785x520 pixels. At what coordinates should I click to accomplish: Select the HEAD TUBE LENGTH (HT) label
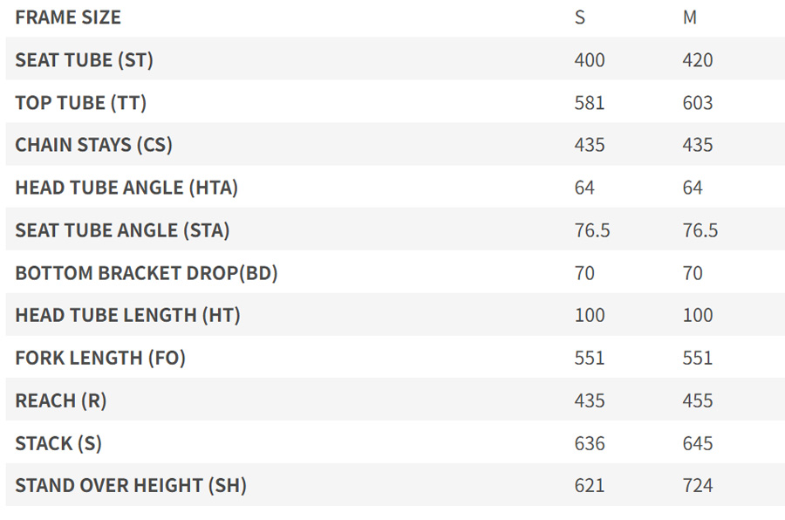(127, 315)
